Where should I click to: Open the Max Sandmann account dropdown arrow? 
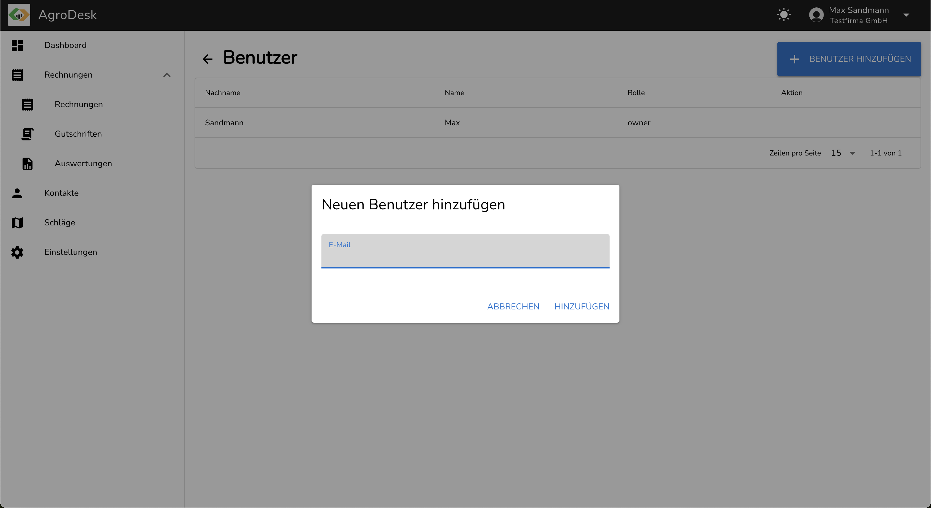click(x=906, y=15)
